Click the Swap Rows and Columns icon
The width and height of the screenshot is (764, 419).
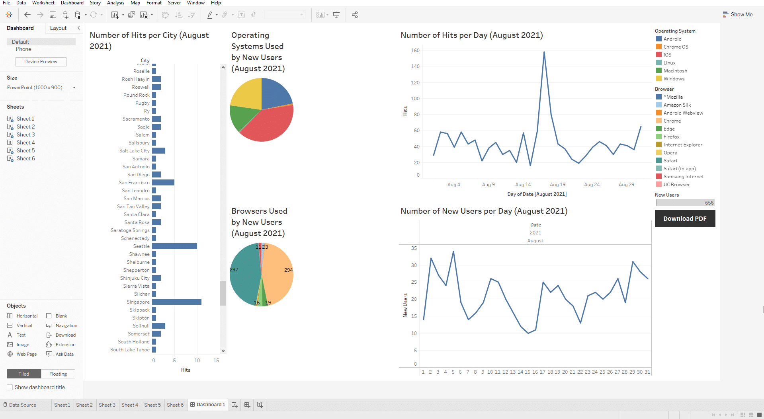coord(166,15)
